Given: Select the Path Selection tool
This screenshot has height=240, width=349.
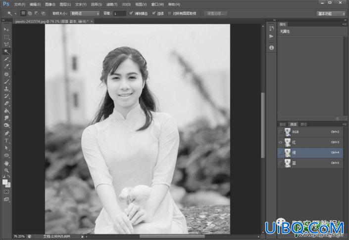Looking at the screenshot, I should pyautogui.click(x=6, y=148).
